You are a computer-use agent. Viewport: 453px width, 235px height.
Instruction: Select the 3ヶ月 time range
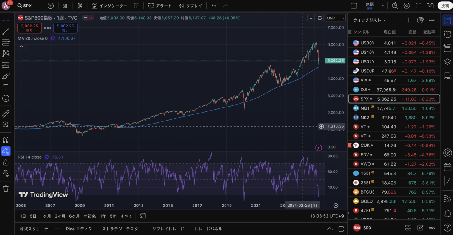(60, 216)
